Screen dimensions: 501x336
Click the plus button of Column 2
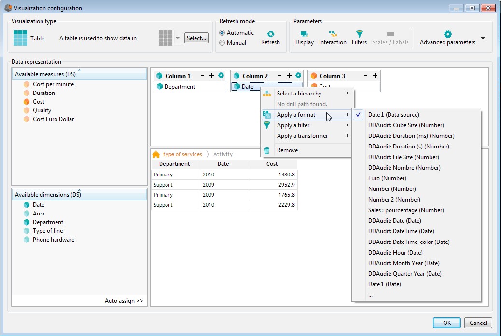[x=289, y=75]
